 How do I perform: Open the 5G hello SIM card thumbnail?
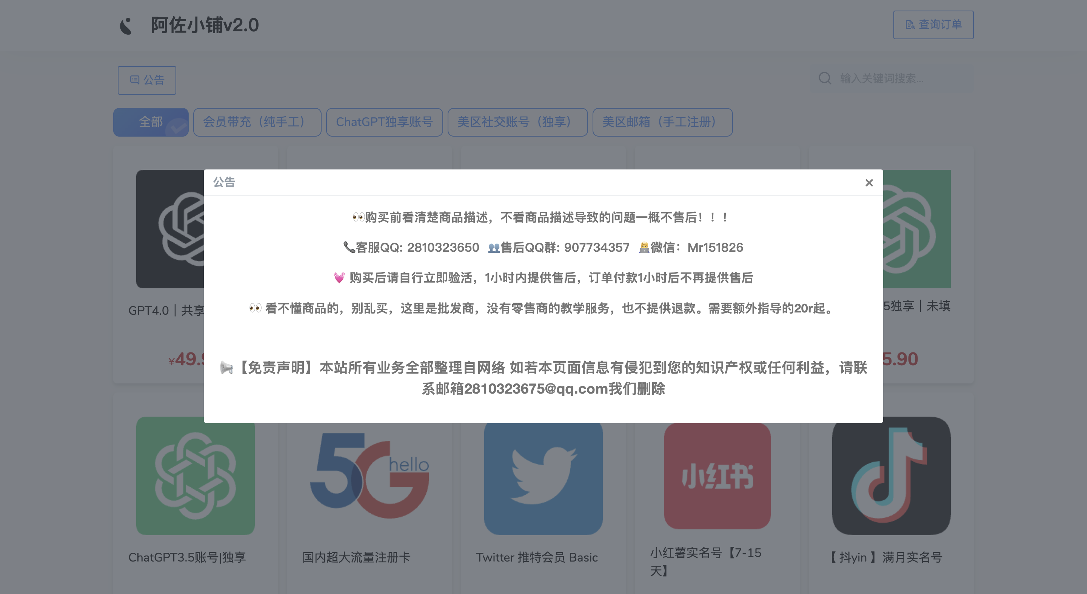tap(369, 476)
